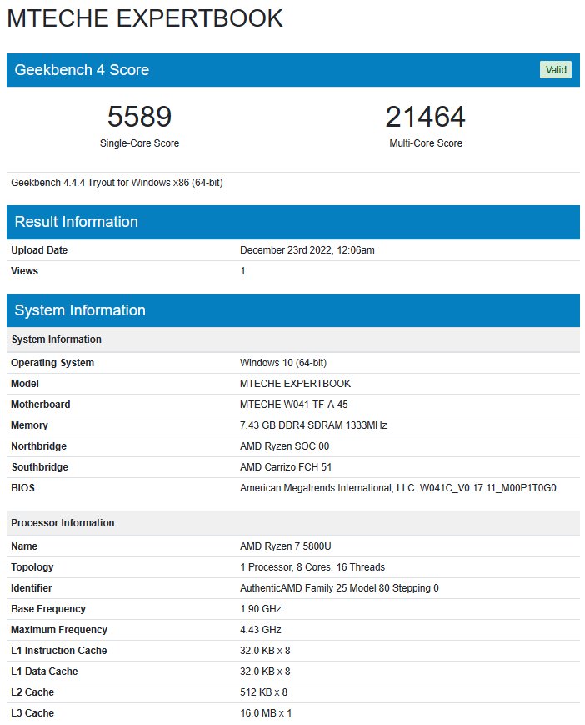585x725 pixels.
Task: Click the Views value 1
Action: click(242, 271)
